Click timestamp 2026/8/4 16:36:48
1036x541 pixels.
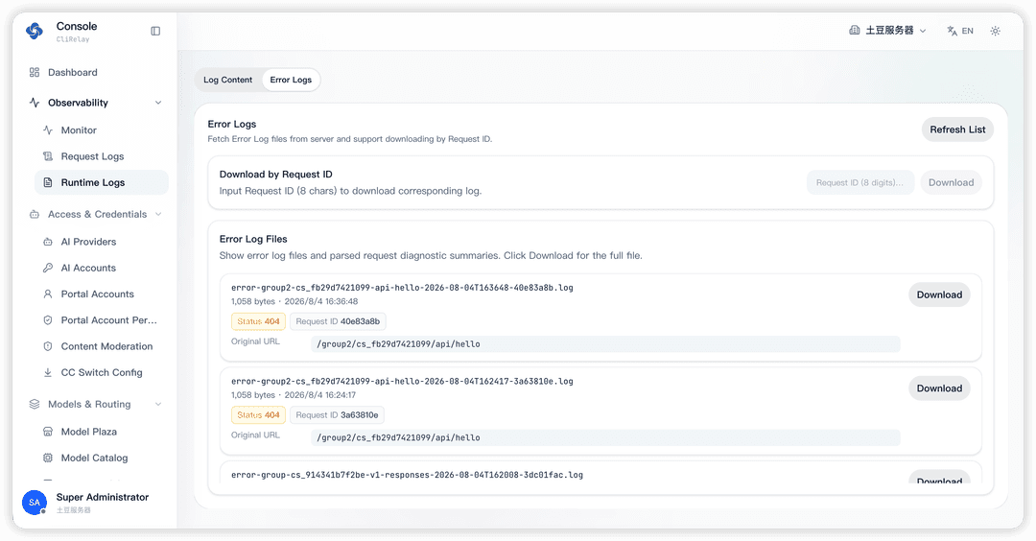(x=321, y=301)
